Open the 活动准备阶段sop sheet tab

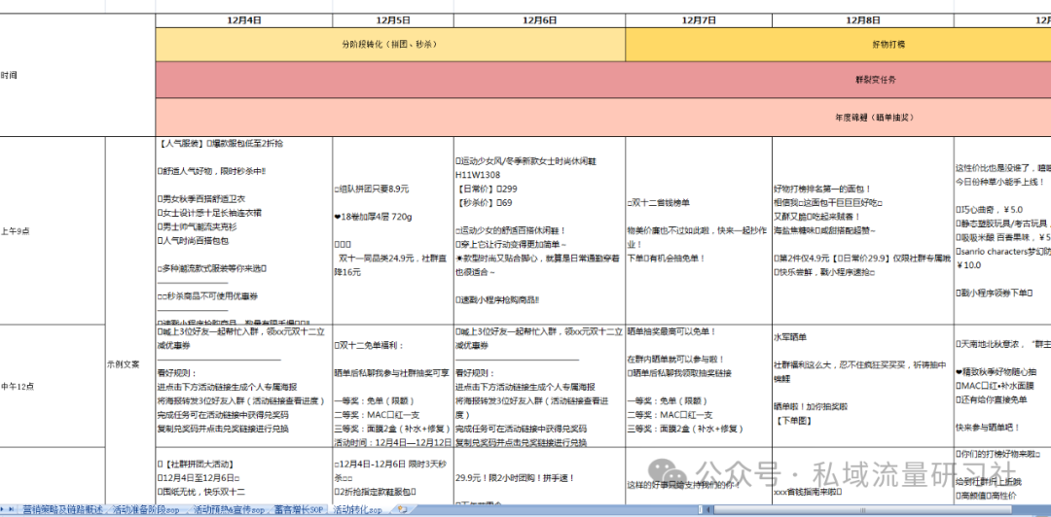click(x=146, y=510)
